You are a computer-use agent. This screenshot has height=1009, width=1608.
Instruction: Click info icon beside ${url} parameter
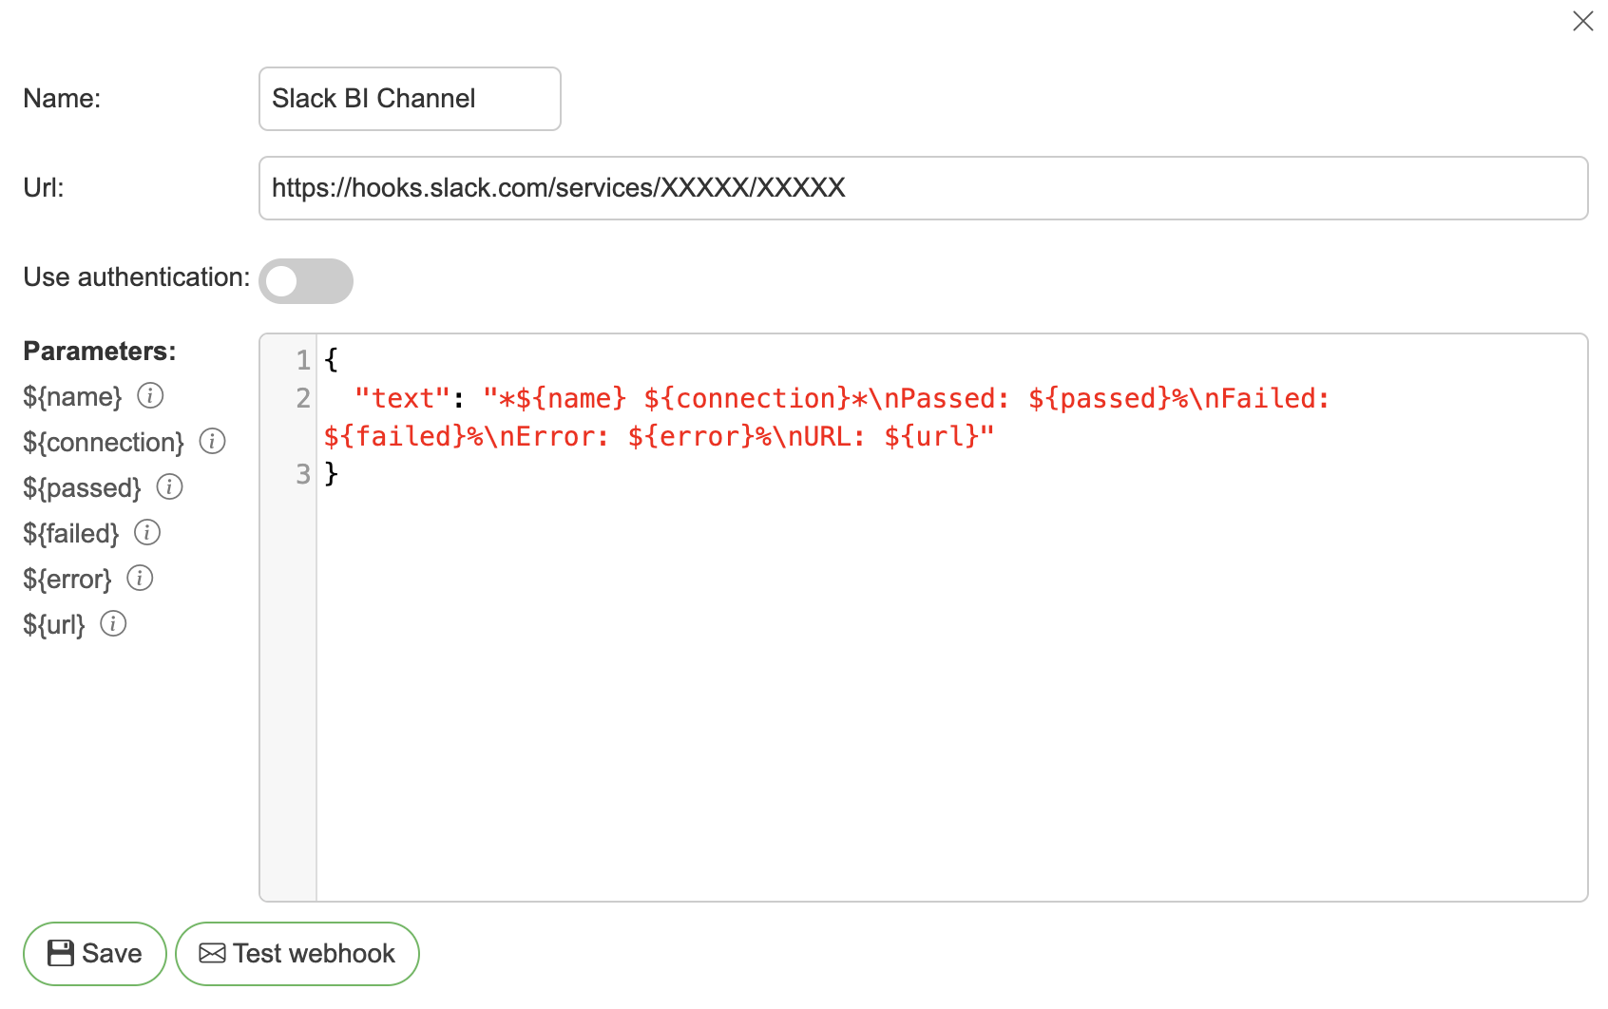(x=113, y=623)
